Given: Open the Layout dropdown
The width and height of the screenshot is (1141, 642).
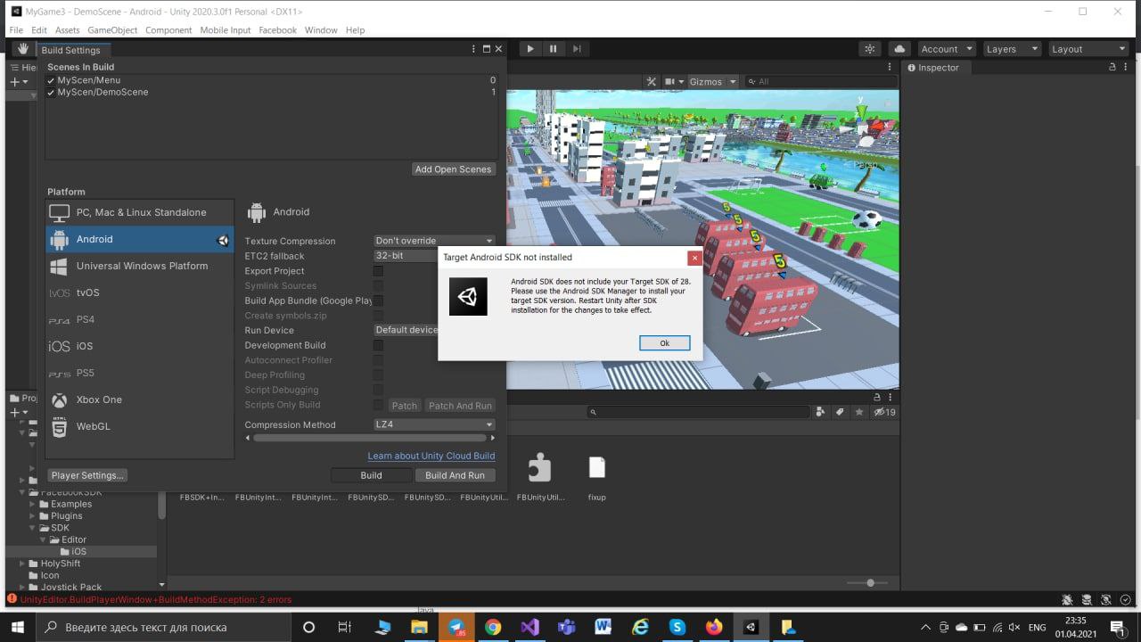Looking at the screenshot, I should 1088,49.
